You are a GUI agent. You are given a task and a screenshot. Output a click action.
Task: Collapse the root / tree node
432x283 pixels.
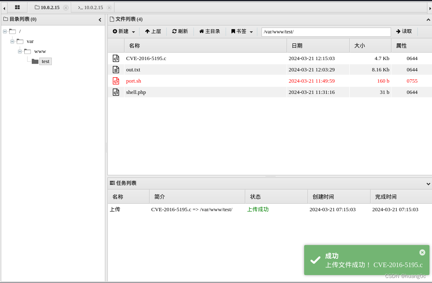5,31
